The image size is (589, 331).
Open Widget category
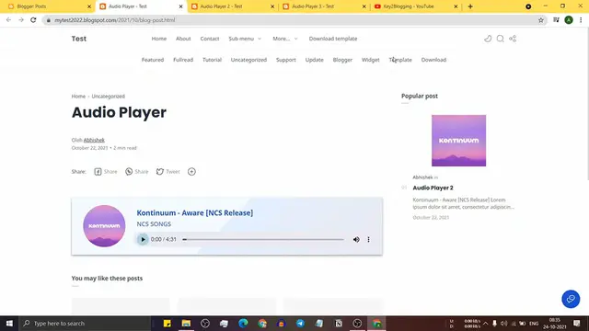[x=370, y=60]
